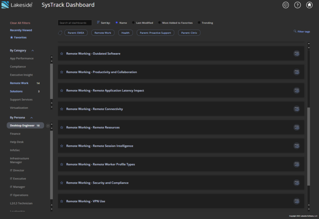Toggle the Parent: Proactive Support tag
The height and width of the screenshot is (219, 319).
click(155, 33)
